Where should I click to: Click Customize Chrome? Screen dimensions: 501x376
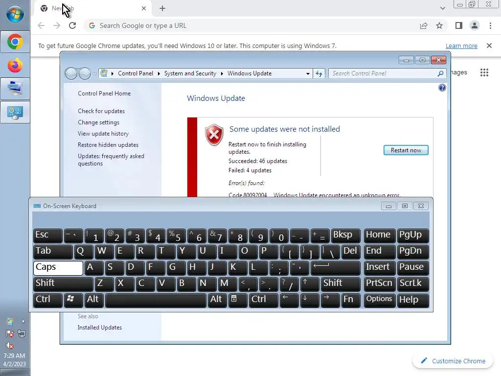[454, 361]
